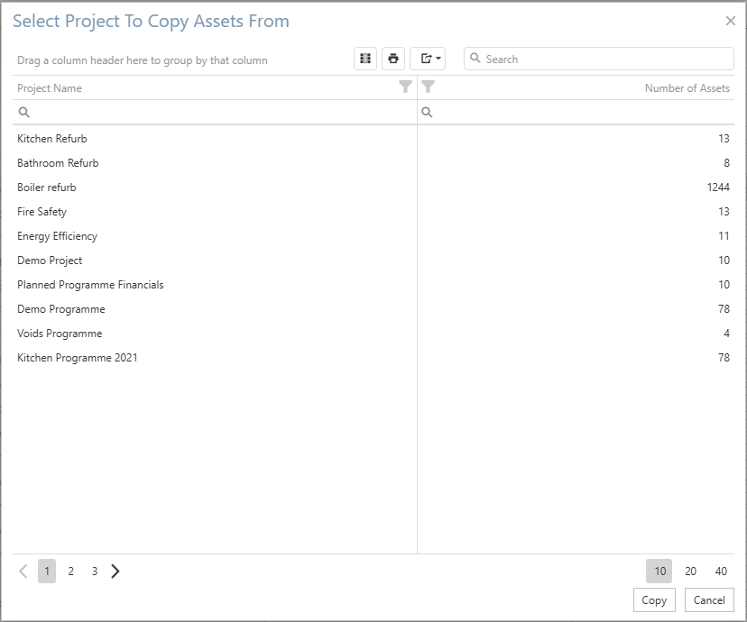This screenshot has width=747, height=622.
Task: Click the Number of Assets filter icon
Action: [429, 87]
